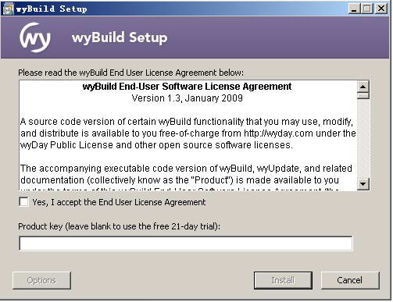Screen dimensions: 393x302
Task: Click the wy logo in purple banner
Action: click(35, 37)
